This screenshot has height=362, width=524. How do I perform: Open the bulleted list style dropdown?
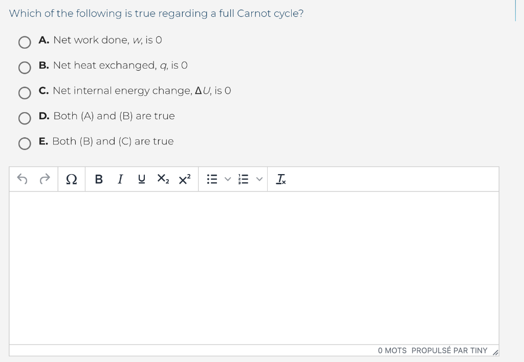227,179
